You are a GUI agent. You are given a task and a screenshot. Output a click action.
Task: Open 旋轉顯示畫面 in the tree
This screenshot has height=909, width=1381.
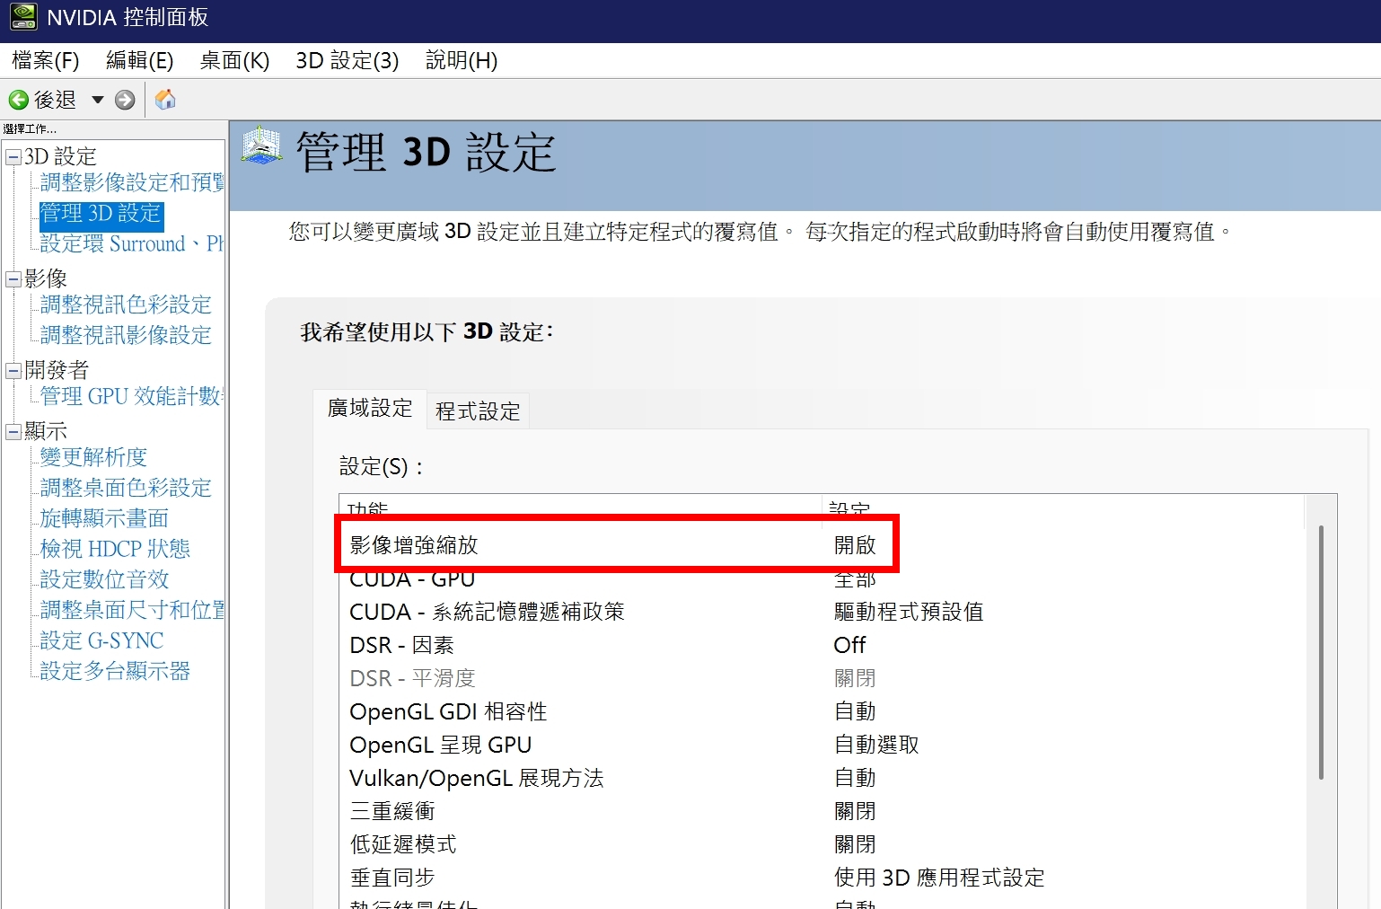pos(104,518)
